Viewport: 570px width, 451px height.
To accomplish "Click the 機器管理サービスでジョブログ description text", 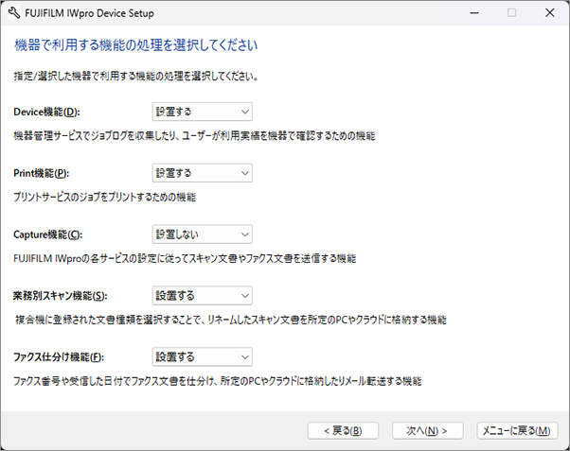I will 194,136.
